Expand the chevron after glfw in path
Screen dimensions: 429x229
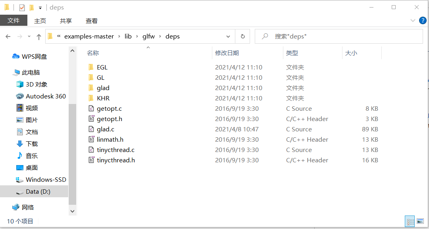(160, 37)
